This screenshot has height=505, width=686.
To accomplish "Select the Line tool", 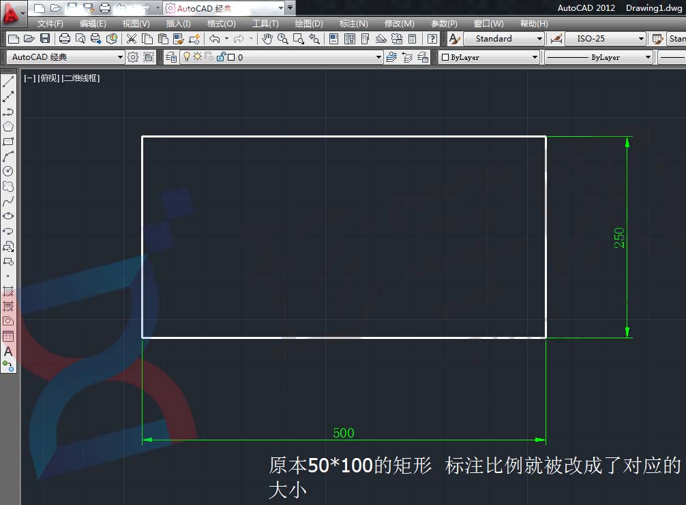I will 9,80.
